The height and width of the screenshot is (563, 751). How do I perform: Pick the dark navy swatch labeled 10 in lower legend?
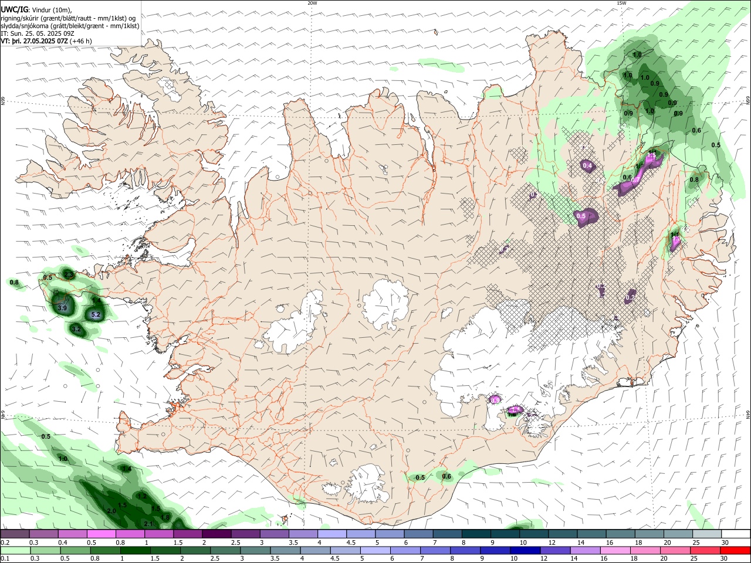[524, 550]
